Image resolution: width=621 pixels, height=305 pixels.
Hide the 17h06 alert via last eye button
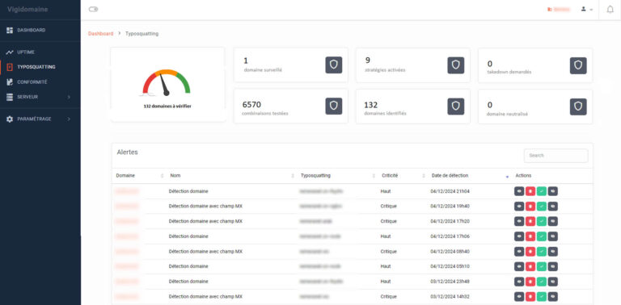click(x=552, y=236)
